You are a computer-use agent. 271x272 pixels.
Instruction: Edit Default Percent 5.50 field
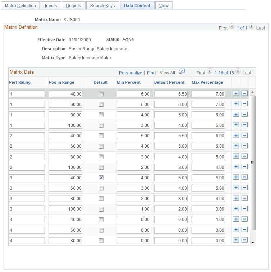pos(171,136)
